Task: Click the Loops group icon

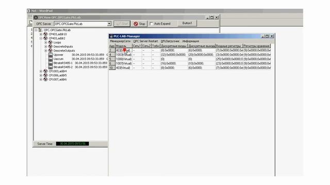Action: click(x=51, y=42)
